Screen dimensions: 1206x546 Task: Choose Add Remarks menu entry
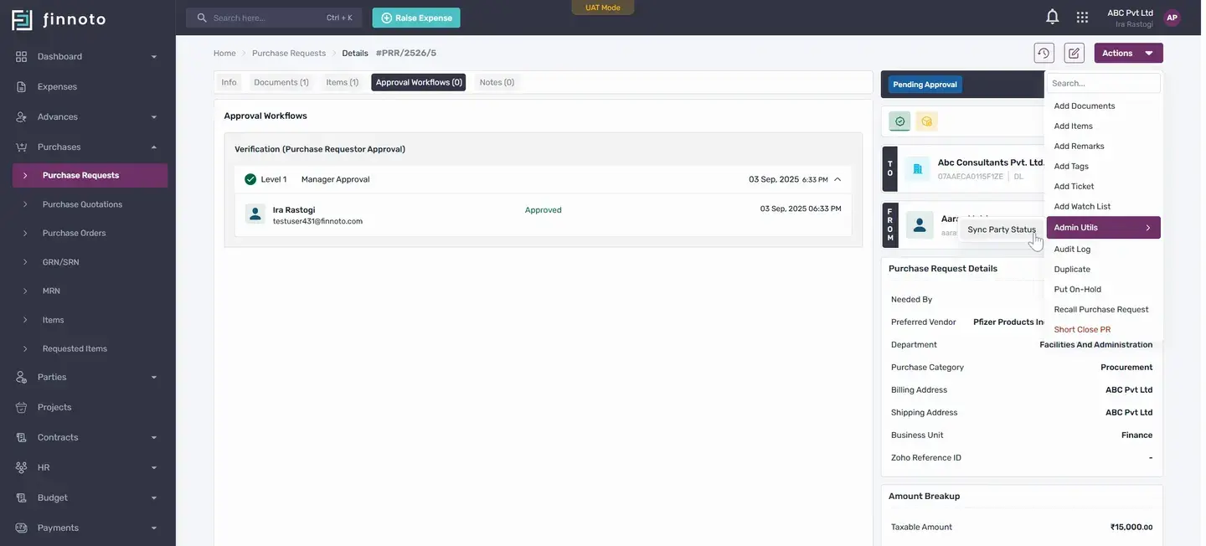click(1103, 147)
